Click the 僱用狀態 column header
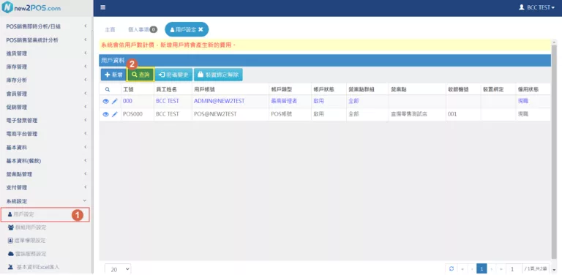The image size is (562, 275). [528, 89]
